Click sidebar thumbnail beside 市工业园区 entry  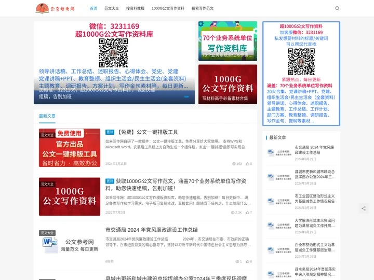point(279,201)
